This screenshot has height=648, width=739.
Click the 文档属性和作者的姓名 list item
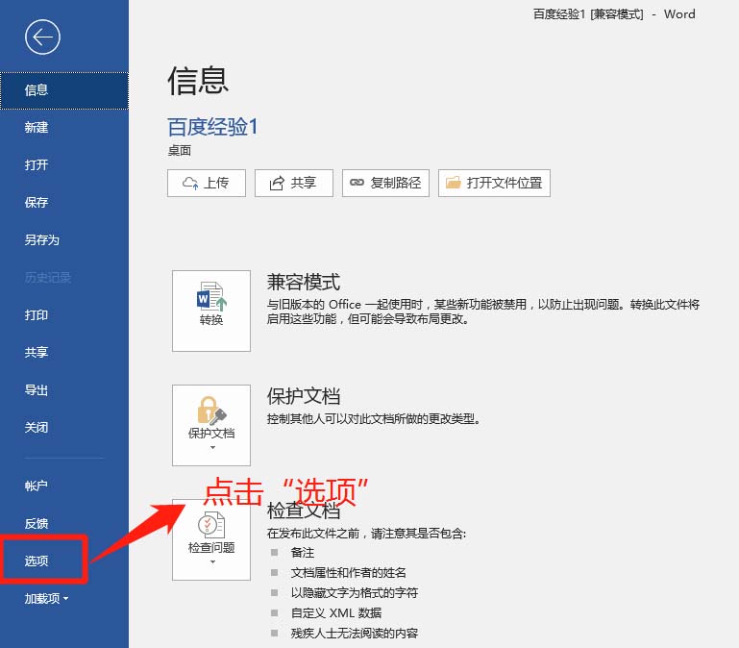point(348,573)
